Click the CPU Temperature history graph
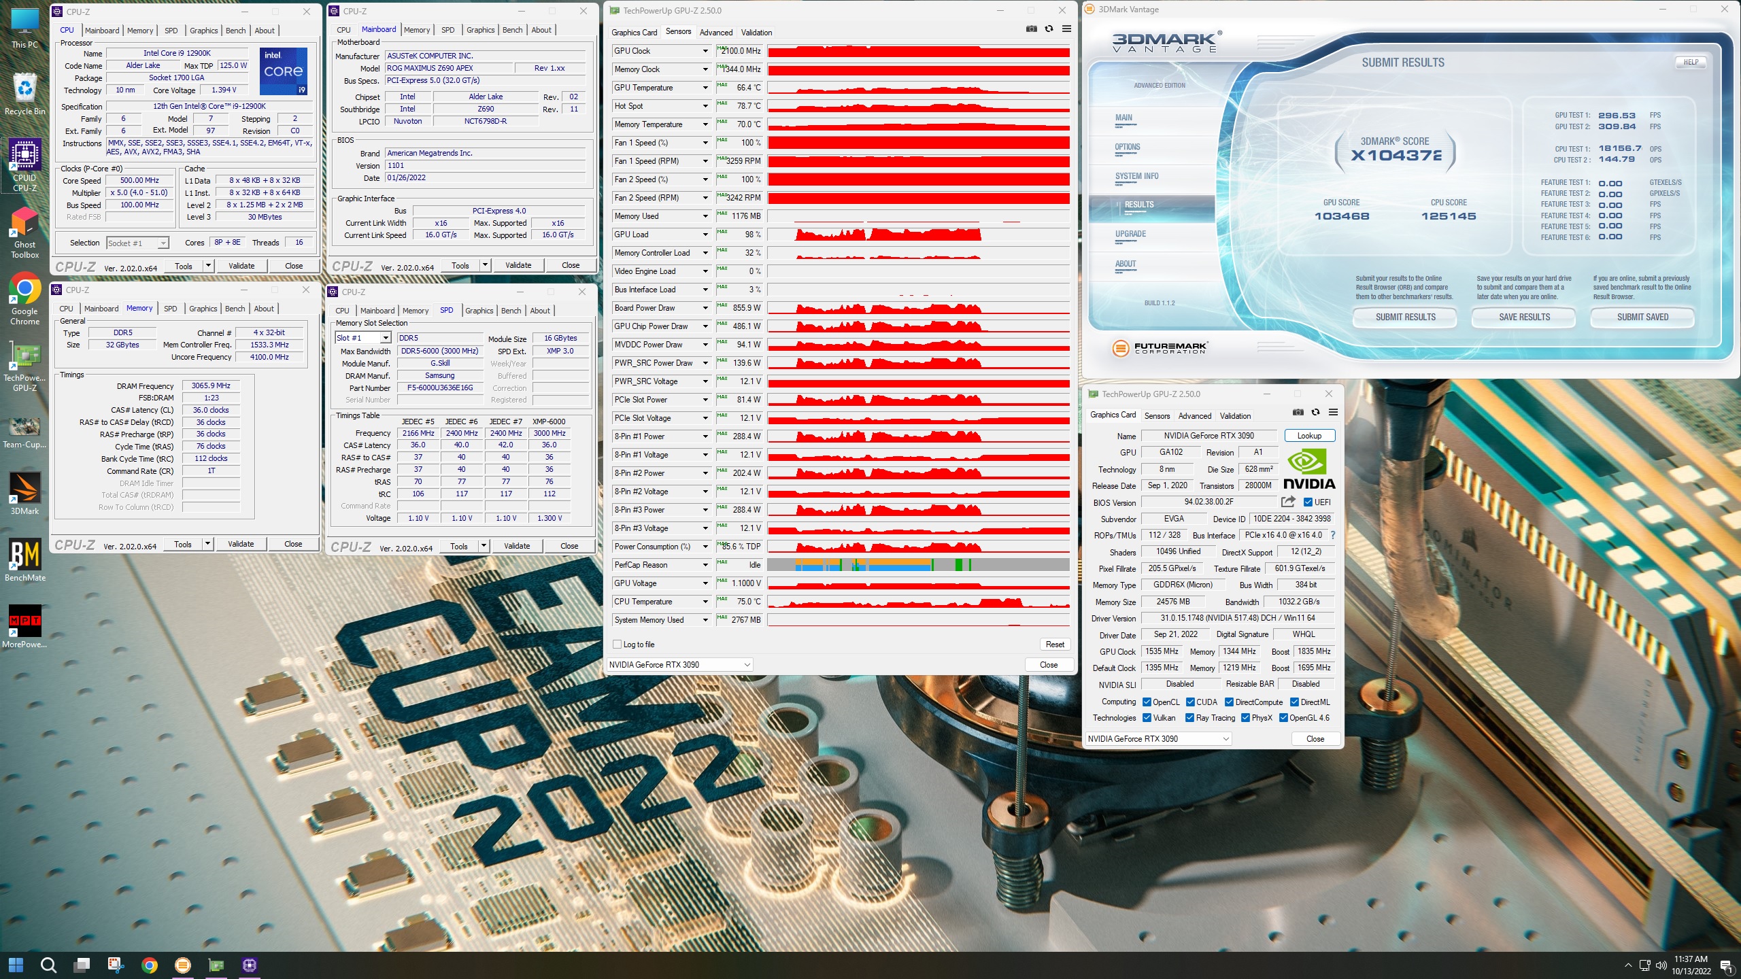The width and height of the screenshot is (1741, 979). pyautogui.click(x=918, y=602)
